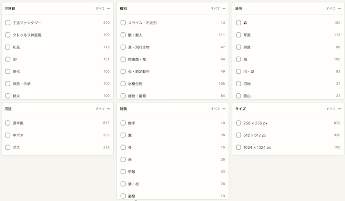345x201 pixels.
Task: Tick the 洞窟 checkbox
Action: (238, 47)
